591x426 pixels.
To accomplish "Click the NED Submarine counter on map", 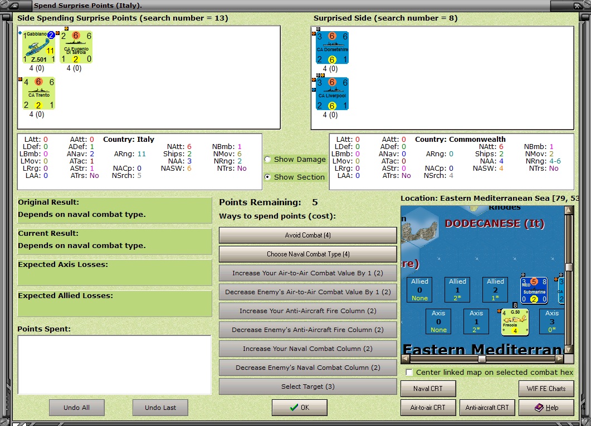I will click(x=534, y=290).
